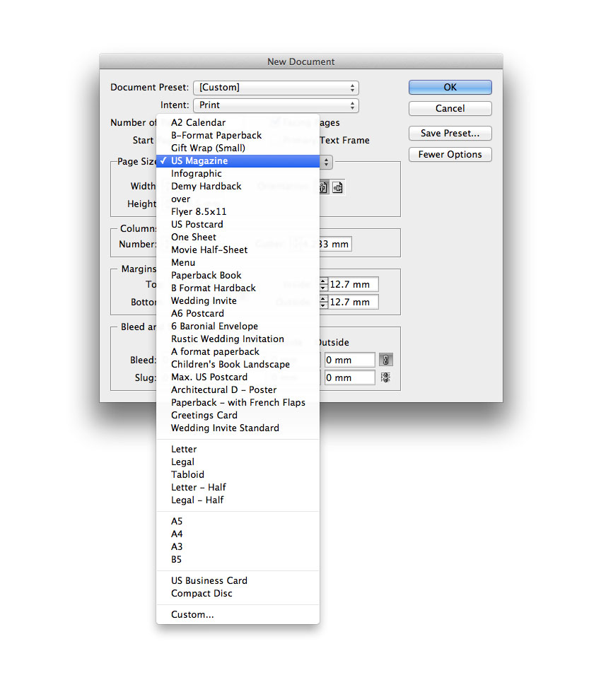Choose Tabloid page size
The width and height of the screenshot is (601, 692).
pyautogui.click(x=187, y=475)
